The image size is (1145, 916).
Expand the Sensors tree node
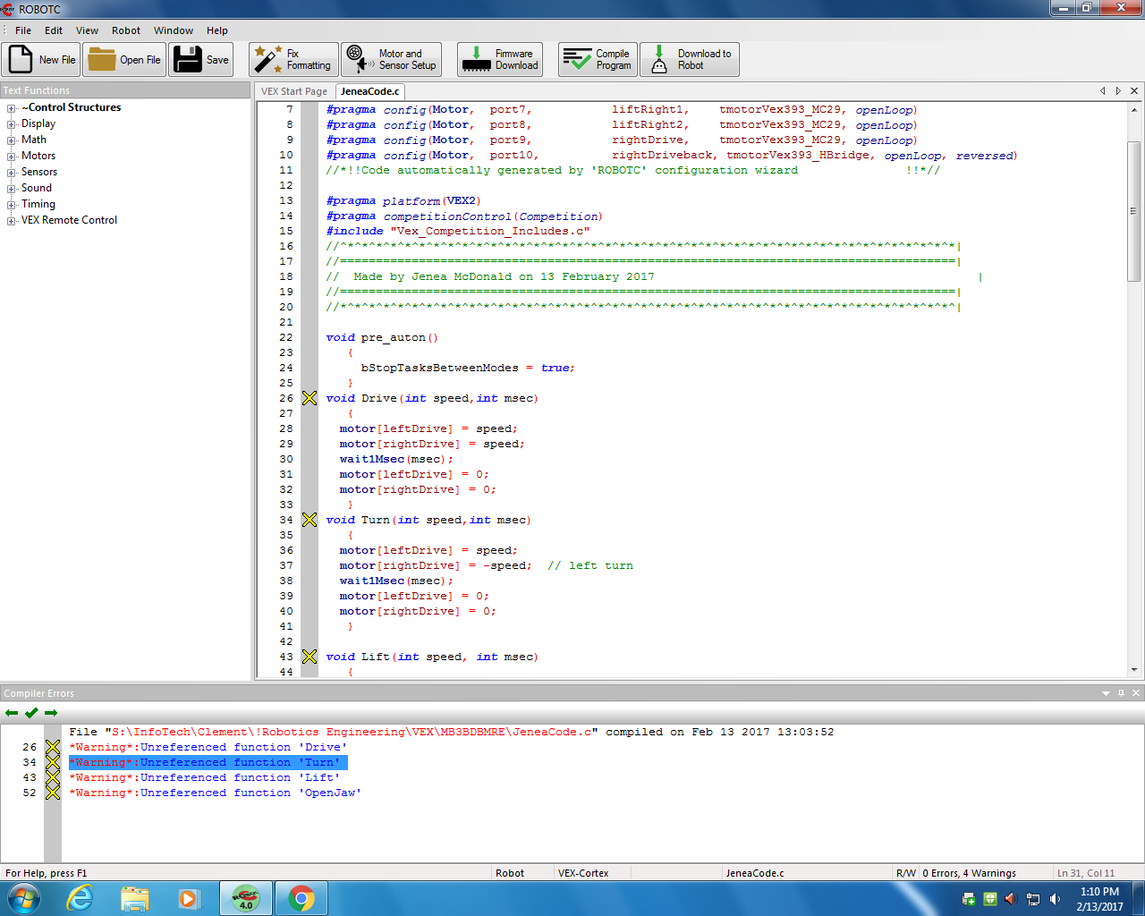tap(12, 173)
